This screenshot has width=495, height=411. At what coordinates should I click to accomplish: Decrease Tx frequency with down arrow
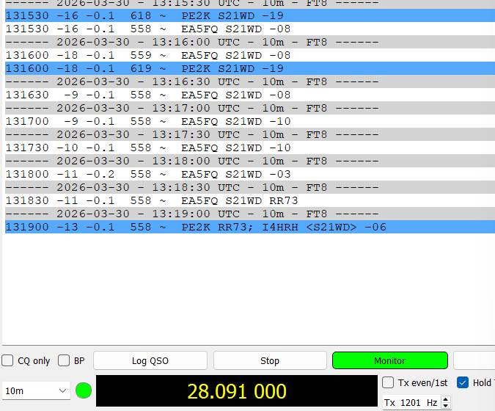(446, 406)
